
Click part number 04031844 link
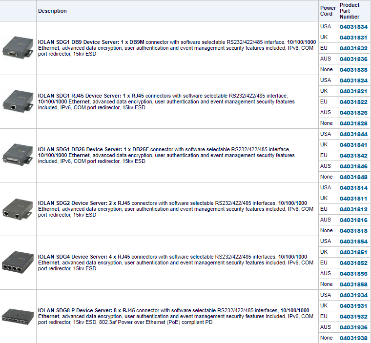pyautogui.click(x=353, y=134)
